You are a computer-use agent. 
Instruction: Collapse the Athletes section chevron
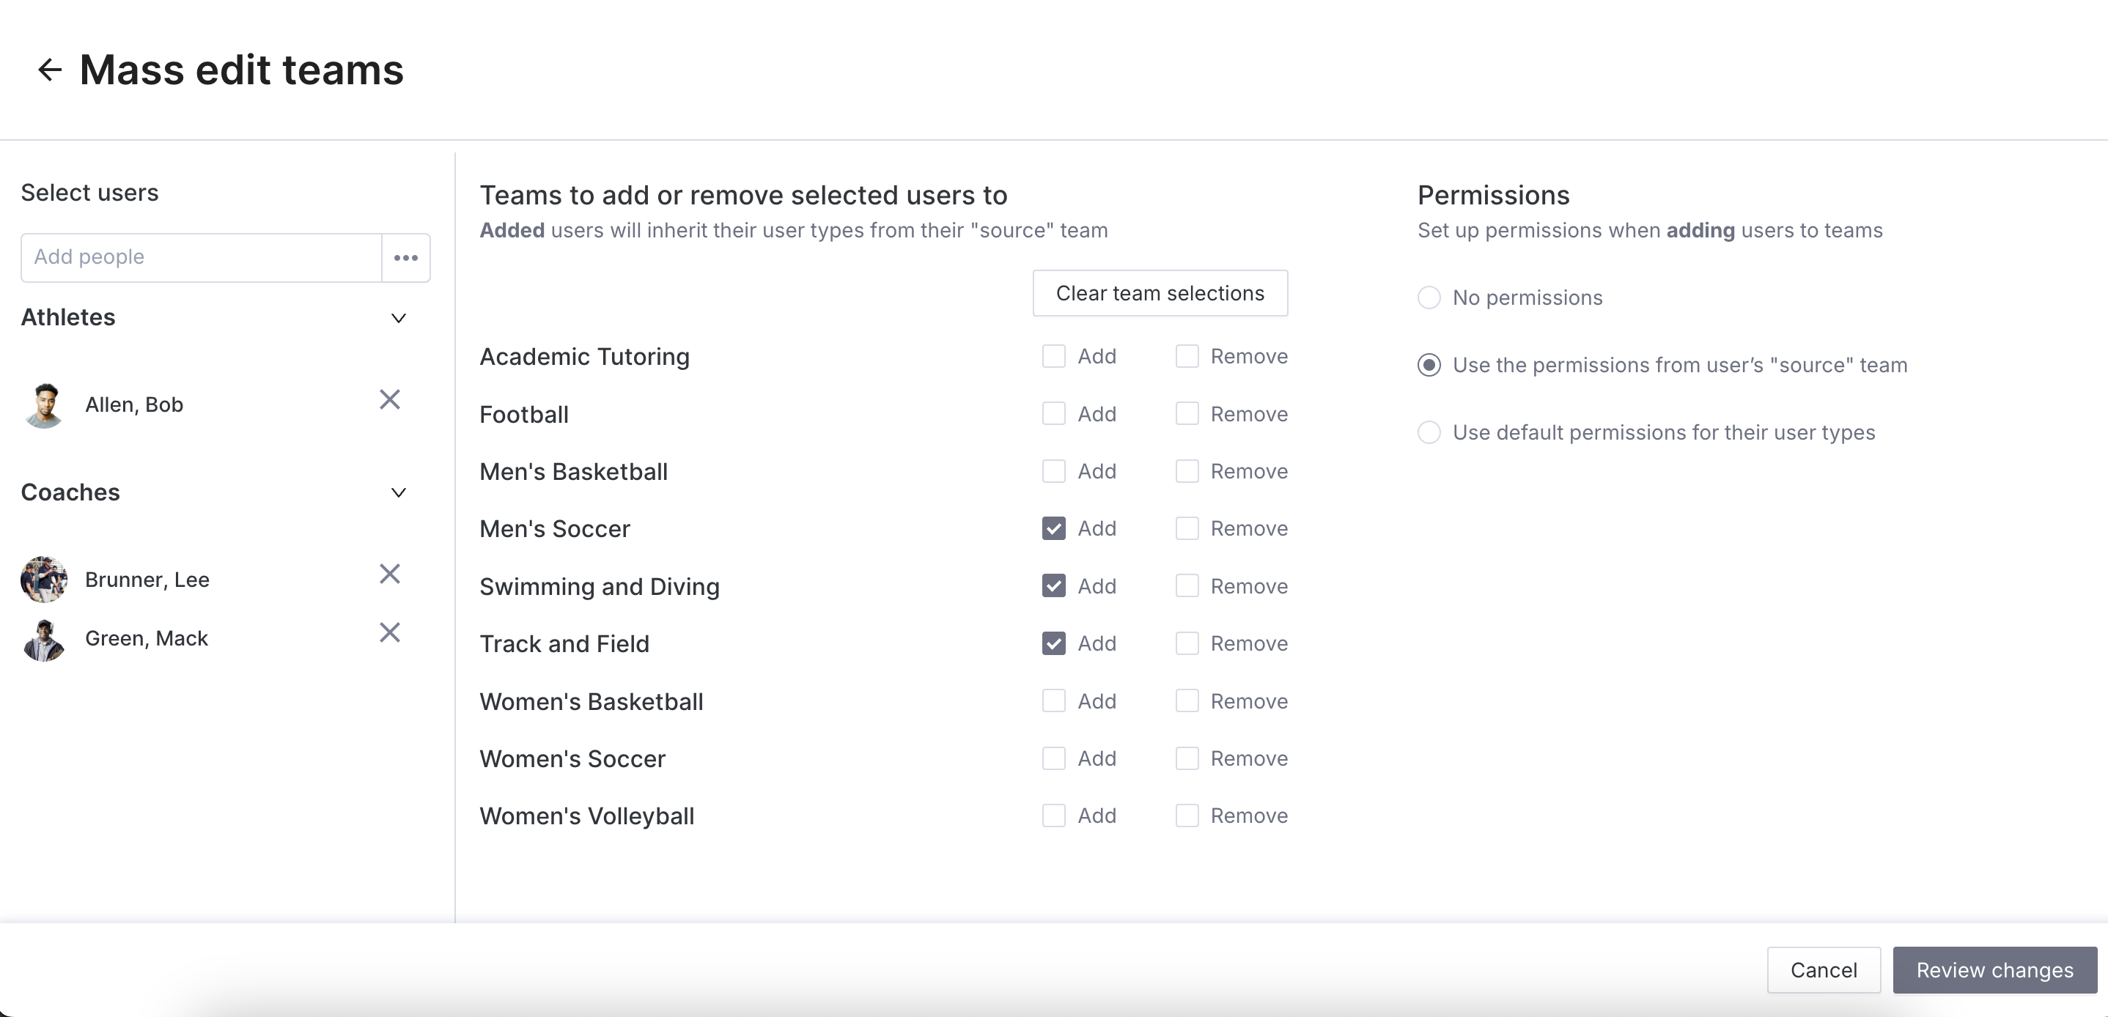399,317
